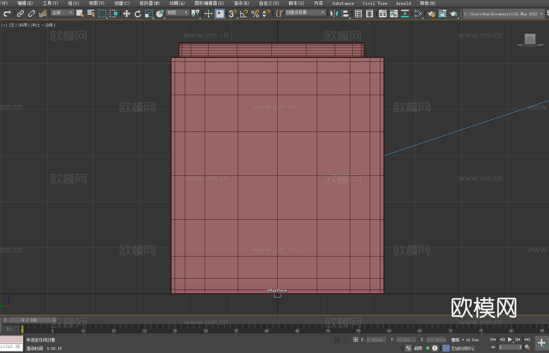Image resolution: width=549 pixels, height=353 pixels.
Task: Activate the Select and Move tool
Action: [x=127, y=14]
